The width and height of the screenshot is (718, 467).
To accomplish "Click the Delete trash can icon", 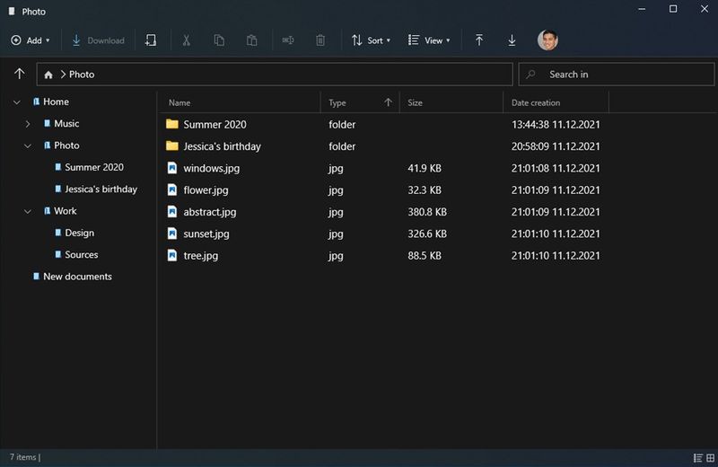I will point(320,40).
